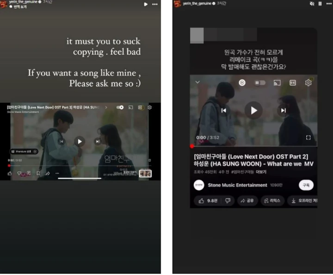Open the #엄마친구아들 hashtag
The image size is (333, 275).
tap(242, 172)
